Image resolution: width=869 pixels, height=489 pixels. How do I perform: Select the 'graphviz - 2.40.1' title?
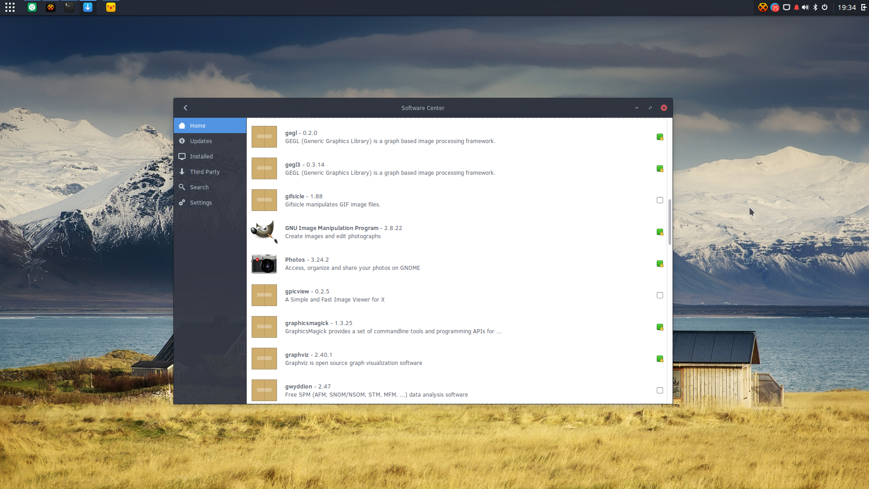309,355
